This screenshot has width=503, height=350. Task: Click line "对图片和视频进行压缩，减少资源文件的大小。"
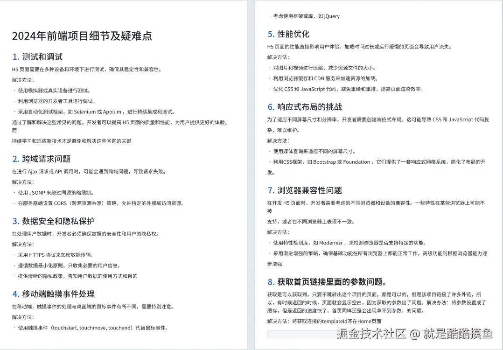324,68
